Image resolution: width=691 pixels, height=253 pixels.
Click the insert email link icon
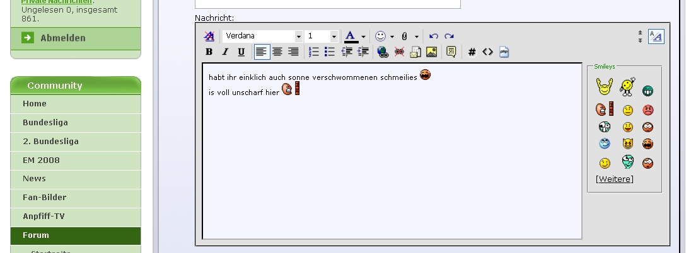[x=415, y=52]
